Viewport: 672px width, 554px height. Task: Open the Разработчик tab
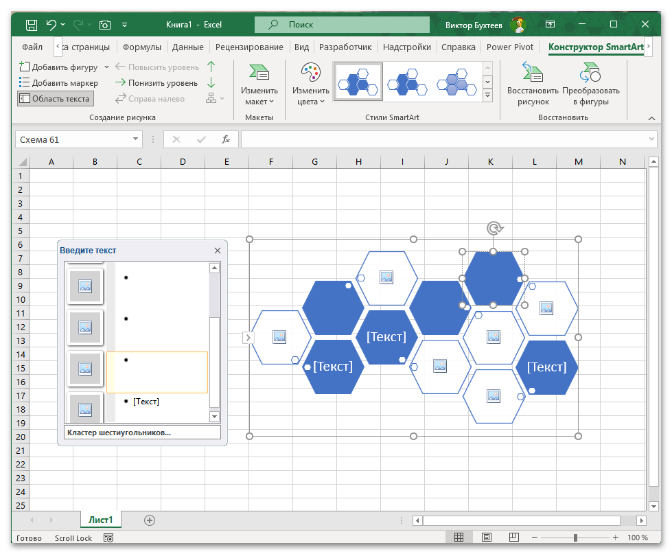(345, 47)
